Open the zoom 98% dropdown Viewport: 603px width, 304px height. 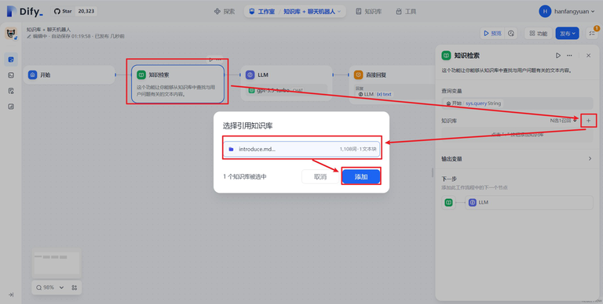50,288
